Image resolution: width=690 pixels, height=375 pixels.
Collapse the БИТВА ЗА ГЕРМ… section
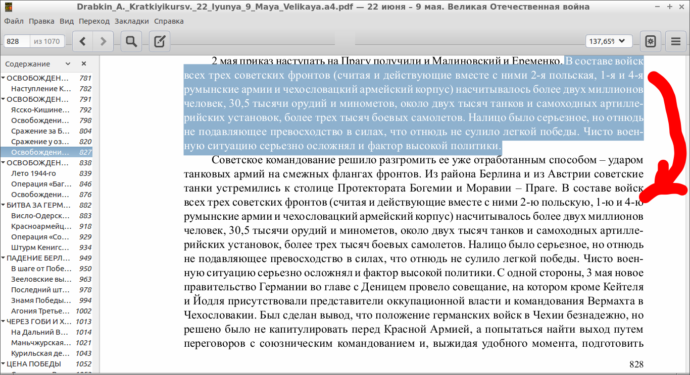pos(4,205)
